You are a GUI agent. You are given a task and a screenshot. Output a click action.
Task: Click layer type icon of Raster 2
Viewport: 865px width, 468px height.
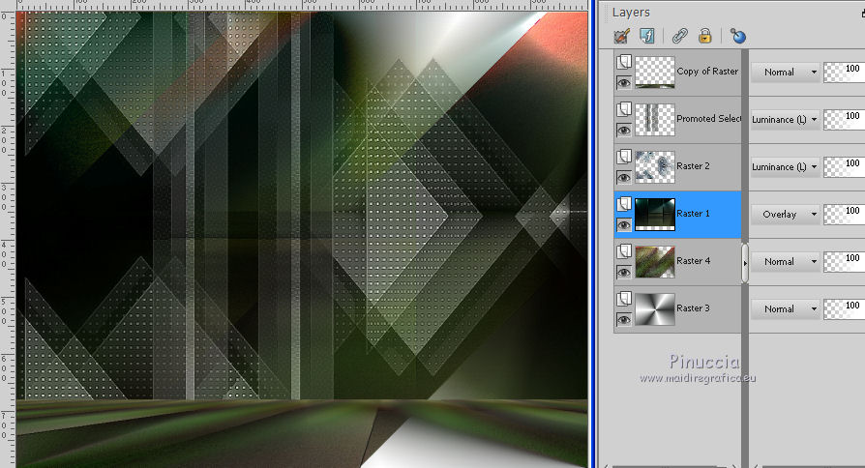[624, 156]
